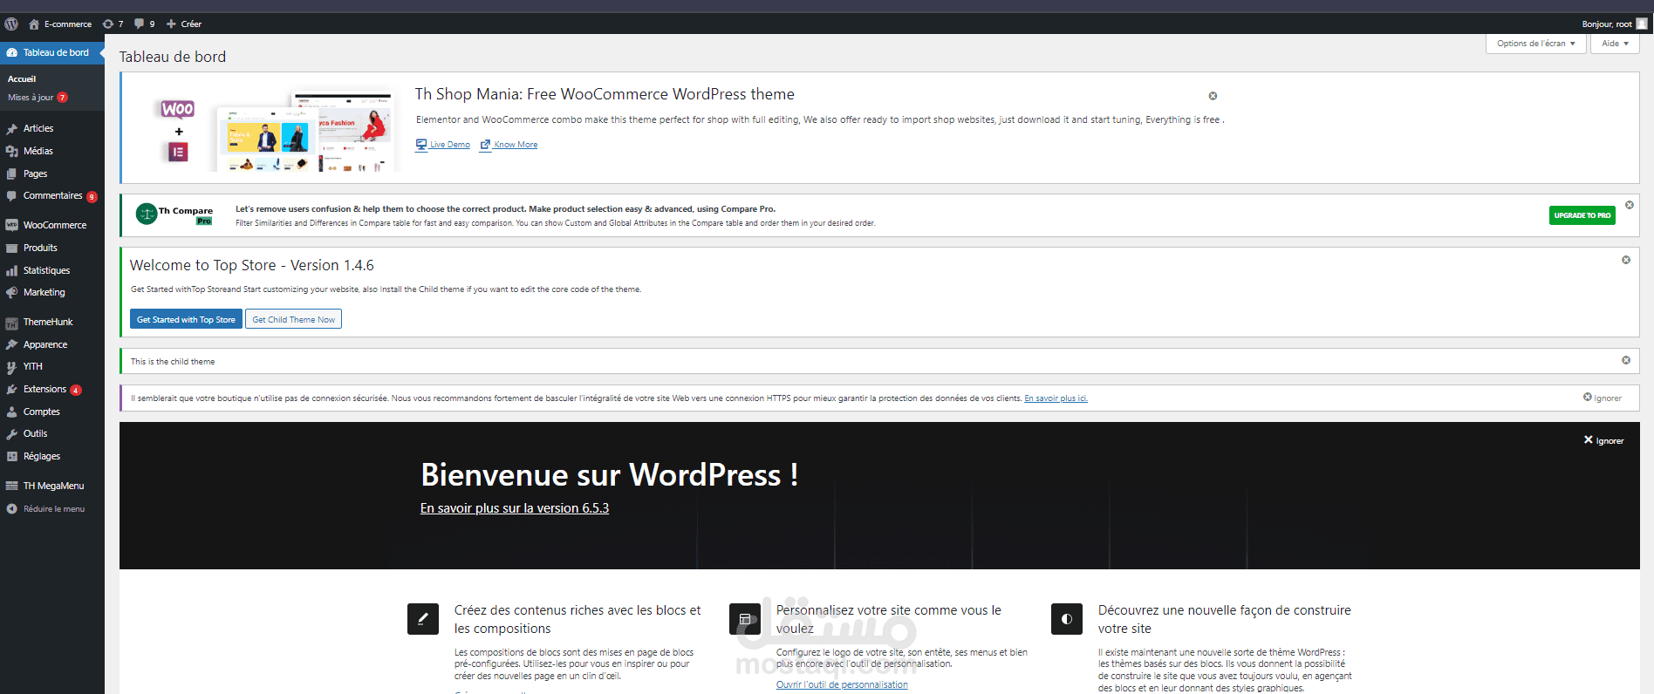Open the comments bubble showing 9
Image resolution: width=1654 pixels, height=694 pixels.
coord(144,24)
